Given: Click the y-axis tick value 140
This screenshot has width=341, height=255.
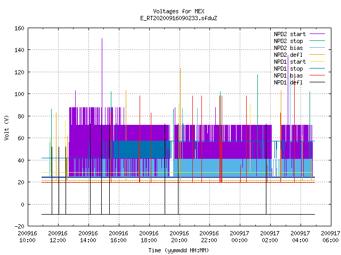Looking at the screenshot, I should (x=19, y=50).
